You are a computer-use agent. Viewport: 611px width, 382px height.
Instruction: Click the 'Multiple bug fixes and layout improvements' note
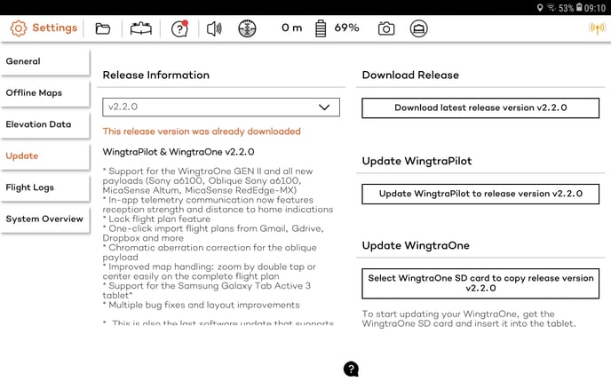pos(201,306)
